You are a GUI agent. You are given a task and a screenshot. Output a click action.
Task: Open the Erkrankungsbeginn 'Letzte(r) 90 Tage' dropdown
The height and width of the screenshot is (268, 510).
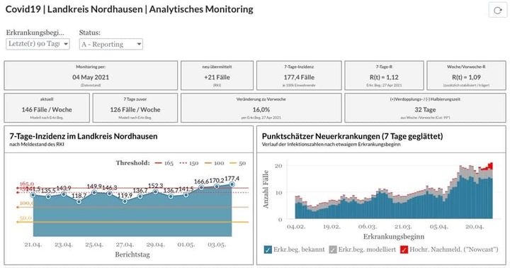38,44
